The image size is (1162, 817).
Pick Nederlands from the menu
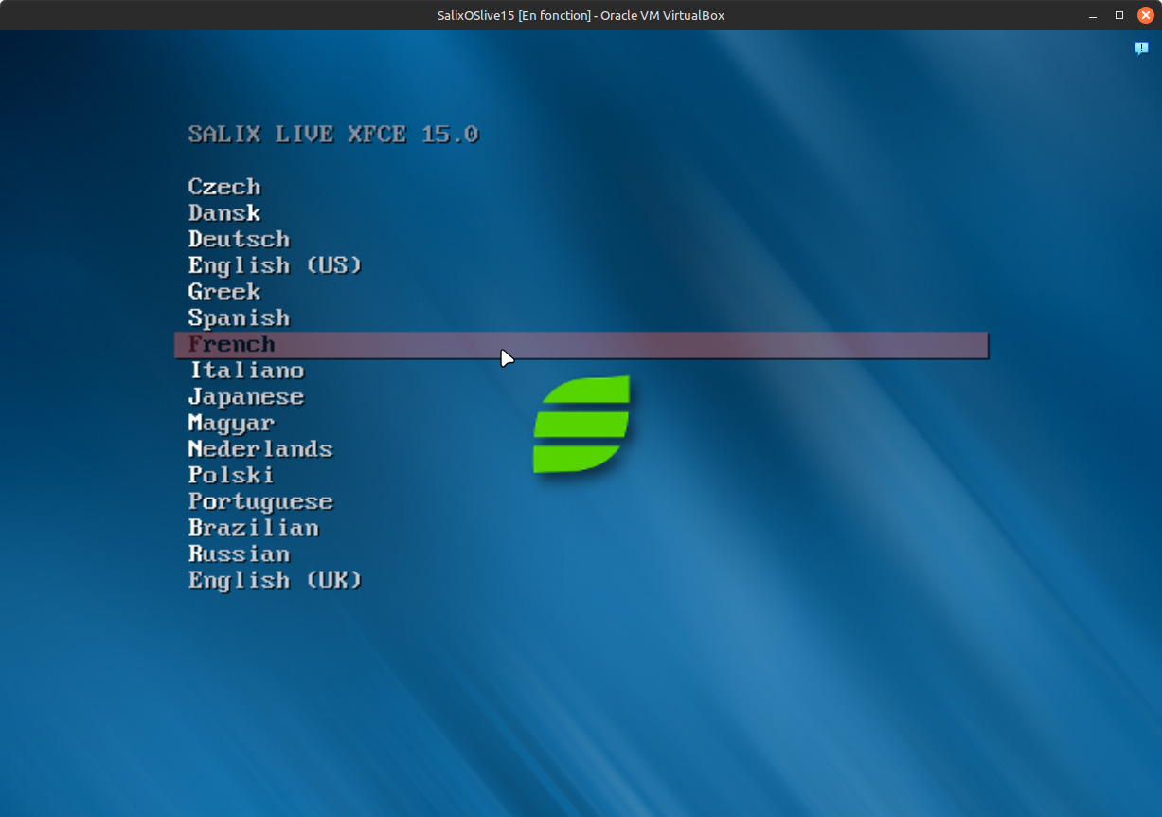260,449
